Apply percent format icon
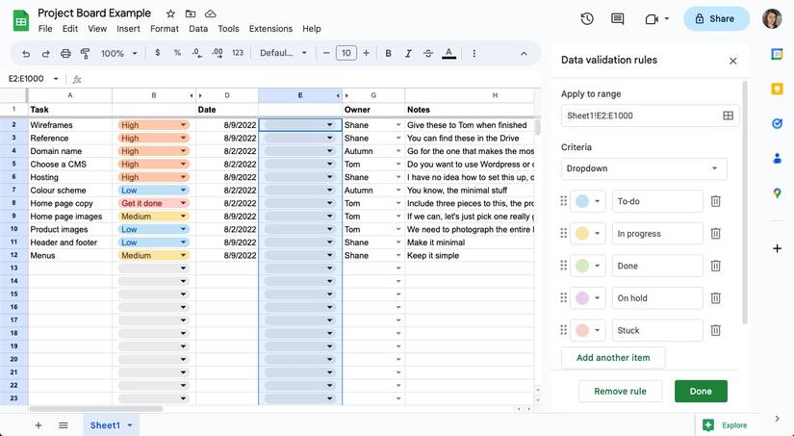This screenshot has height=436, width=794. tap(177, 53)
